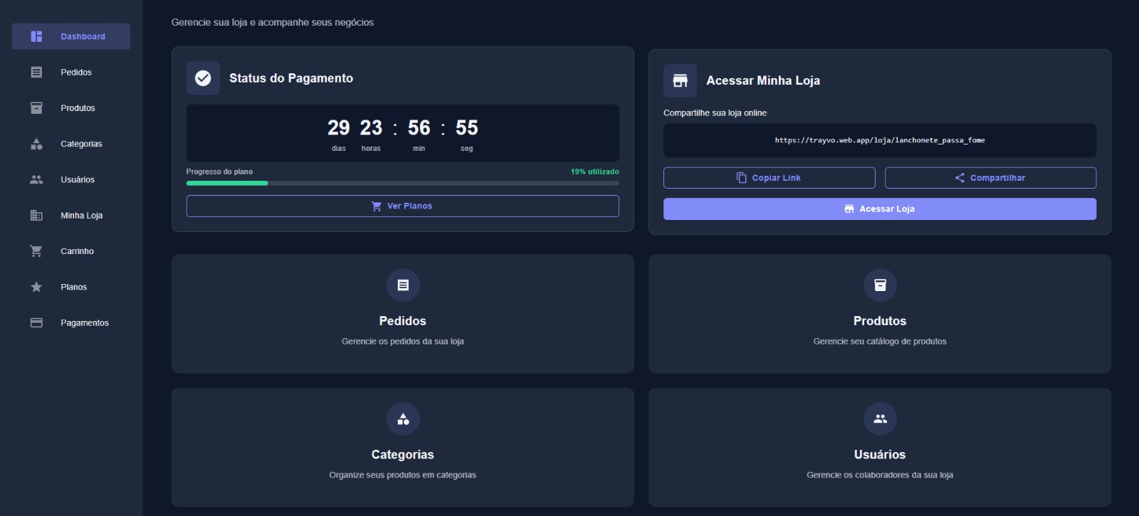This screenshot has height=516, width=1139.
Task: Click the Ver Planos button
Action: (403, 206)
